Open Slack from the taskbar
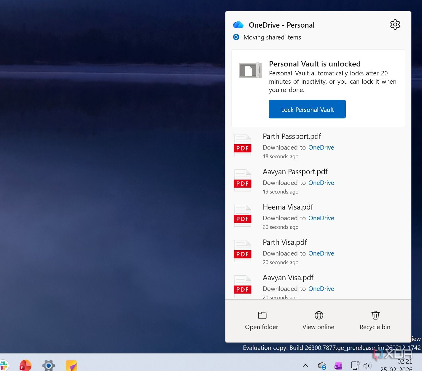Image resolution: width=422 pixels, height=371 pixels. tap(4, 365)
